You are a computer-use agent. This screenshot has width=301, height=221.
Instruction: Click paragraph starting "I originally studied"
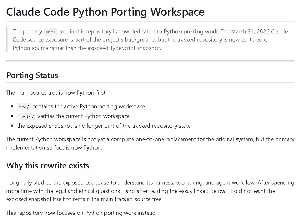point(150,191)
